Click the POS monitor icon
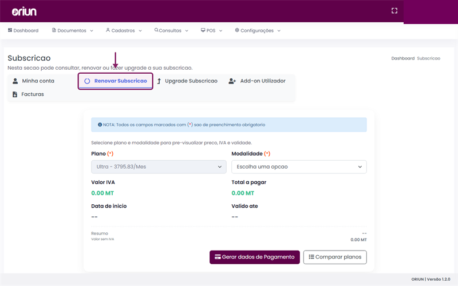This screenshot has height=286, width=458. click(203, 30)
